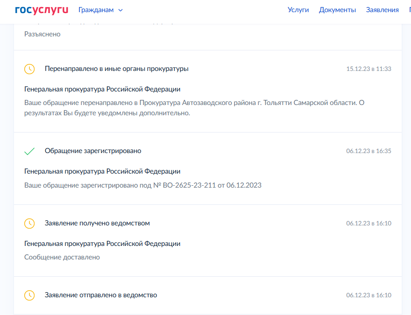Click the 'Разъяснено' status text
The image size is (411, 315).
(42, 34)
